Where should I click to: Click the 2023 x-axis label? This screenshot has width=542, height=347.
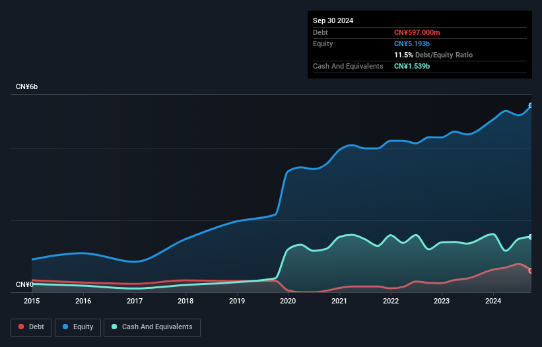pos(442,301)
